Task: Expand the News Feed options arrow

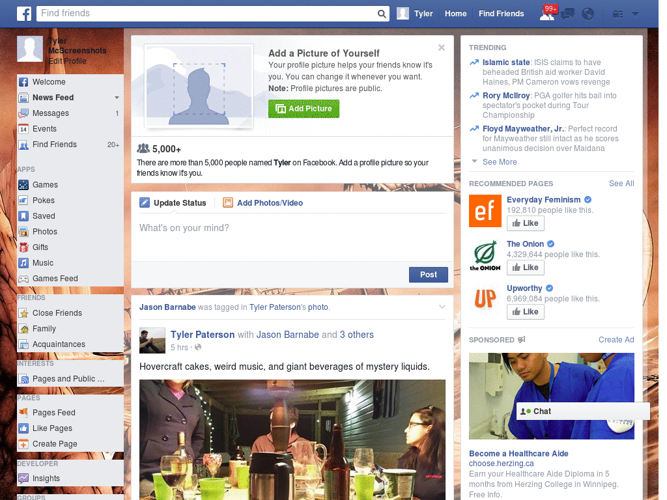Action: pyautogui.click(x=117, y=98)
